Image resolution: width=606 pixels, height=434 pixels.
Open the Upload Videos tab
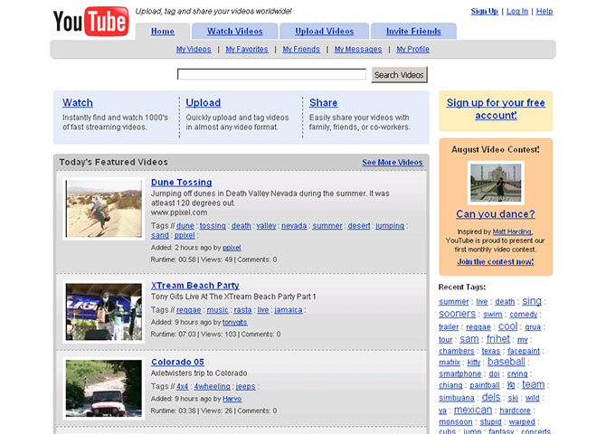pos(325,32)
